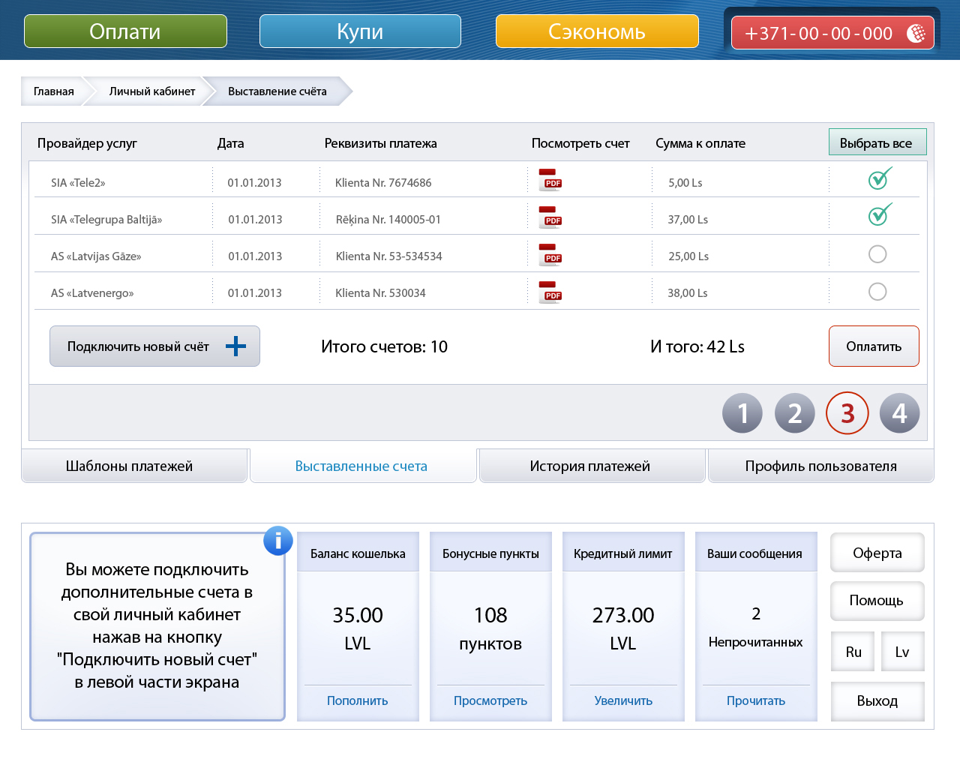The height and width of the screenshot is (768, 960).
Task: Click Klienta Nr. 7674686 payment detail
Action: pyautogui.click(x=383, y=183)
